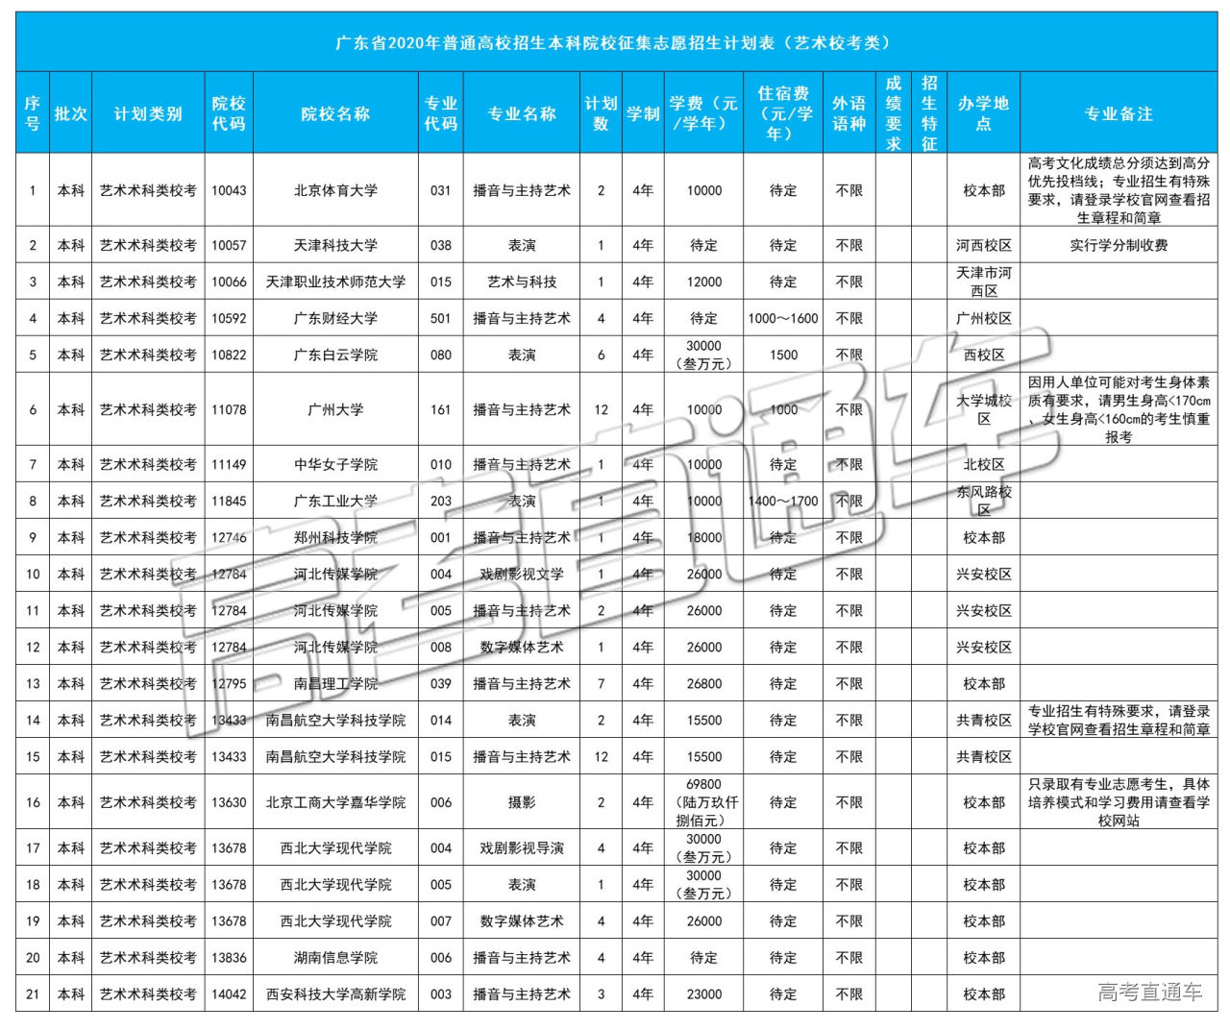
Task: Click the 实行学分制收费 remark in row 2
Action: click(x=1120, y=245)
